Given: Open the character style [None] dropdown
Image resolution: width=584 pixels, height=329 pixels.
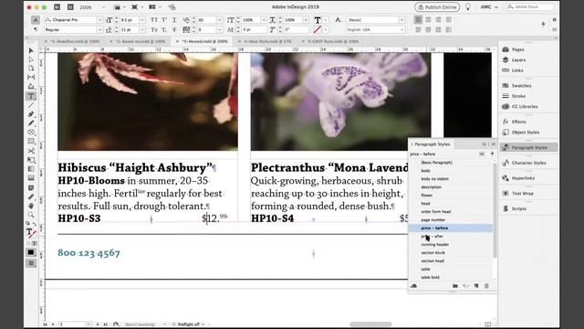Looking at the screenshot, I should click(x=401, y=20).
